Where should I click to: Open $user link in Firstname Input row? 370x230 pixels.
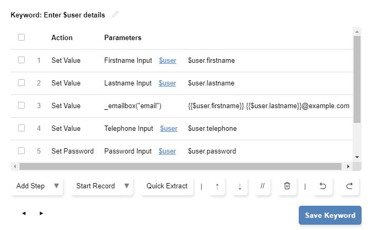pos(167,61)
